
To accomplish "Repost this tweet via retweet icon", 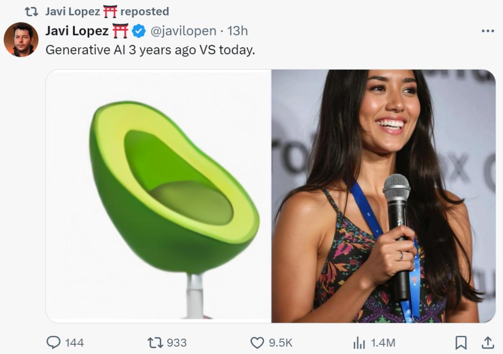I will click(155, 343).
